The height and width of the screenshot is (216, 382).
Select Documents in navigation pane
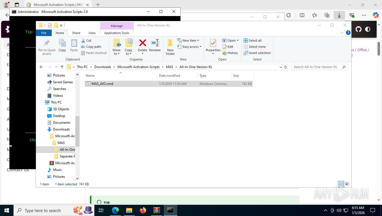(x=59, y=123)
